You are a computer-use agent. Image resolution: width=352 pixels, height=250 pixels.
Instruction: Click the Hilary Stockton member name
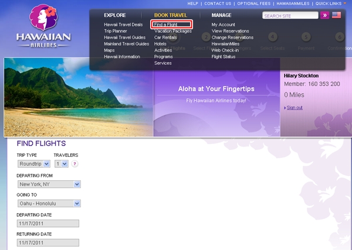tap(301, 76)
